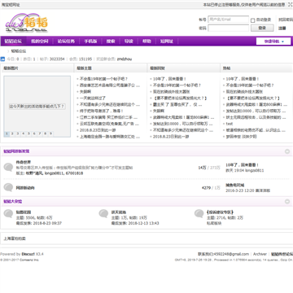293x293 pixels.
Task: Collapse the first forum category section
Action: tap(287, 151)
